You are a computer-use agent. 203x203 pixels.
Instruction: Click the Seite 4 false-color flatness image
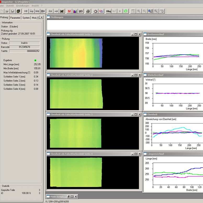pyautogui.click(x=76, y=172)
